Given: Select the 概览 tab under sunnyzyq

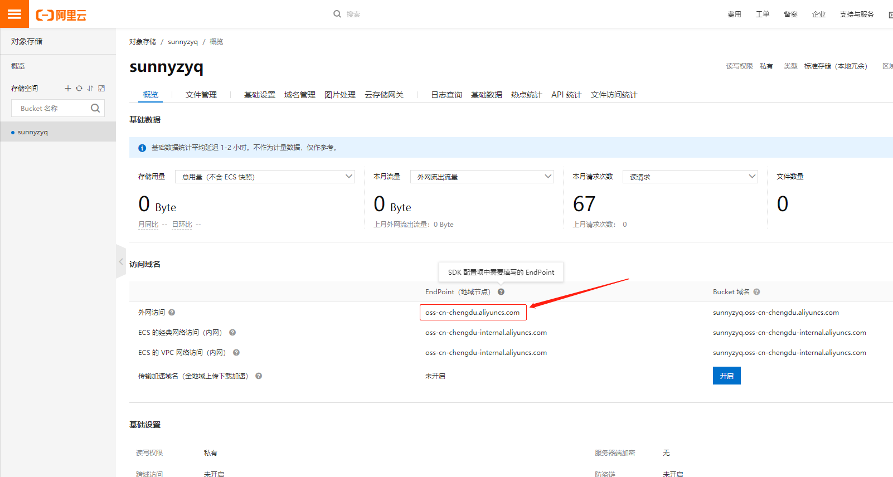Looking at the screenshot, I should 151,95.
